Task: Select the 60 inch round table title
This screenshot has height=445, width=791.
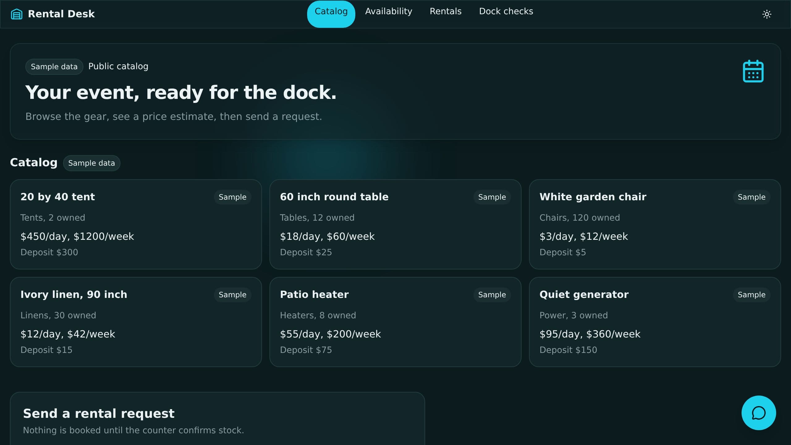Action: (334, 197)
